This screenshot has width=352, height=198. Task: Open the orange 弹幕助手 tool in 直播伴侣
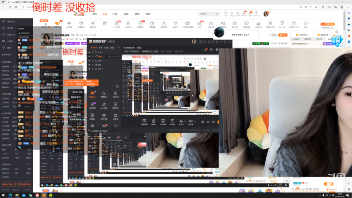pos(92,94)
